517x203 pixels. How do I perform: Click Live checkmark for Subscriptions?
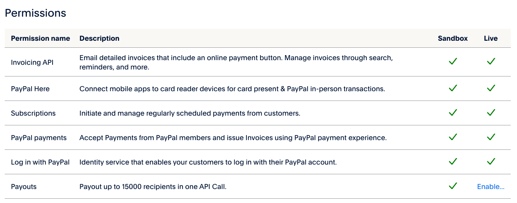[491, 113]
